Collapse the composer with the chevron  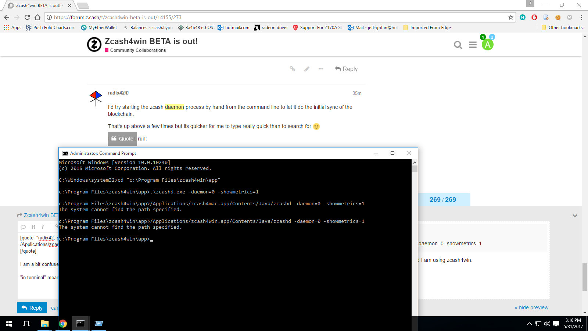point(575,216)
